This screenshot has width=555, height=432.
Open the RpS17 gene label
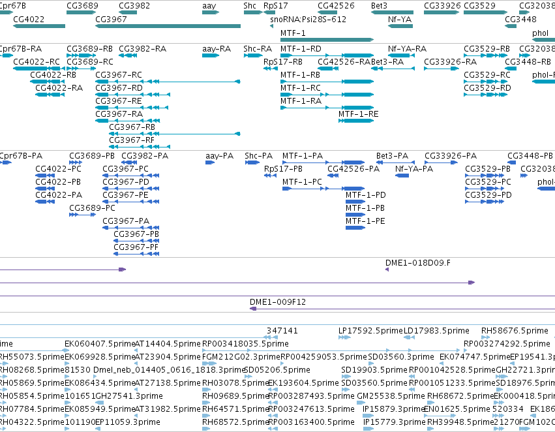(x=276, y=6)
